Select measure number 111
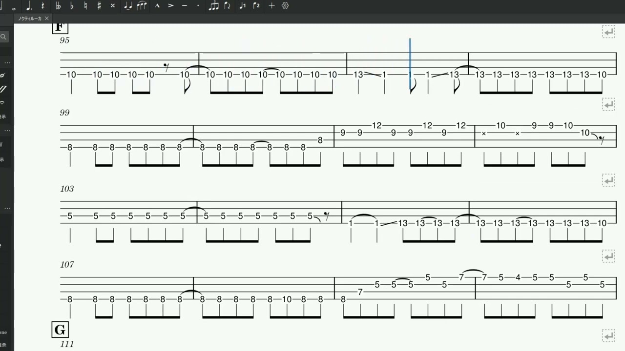This screenshot has width=625, height=351. [x=67, y=344]
